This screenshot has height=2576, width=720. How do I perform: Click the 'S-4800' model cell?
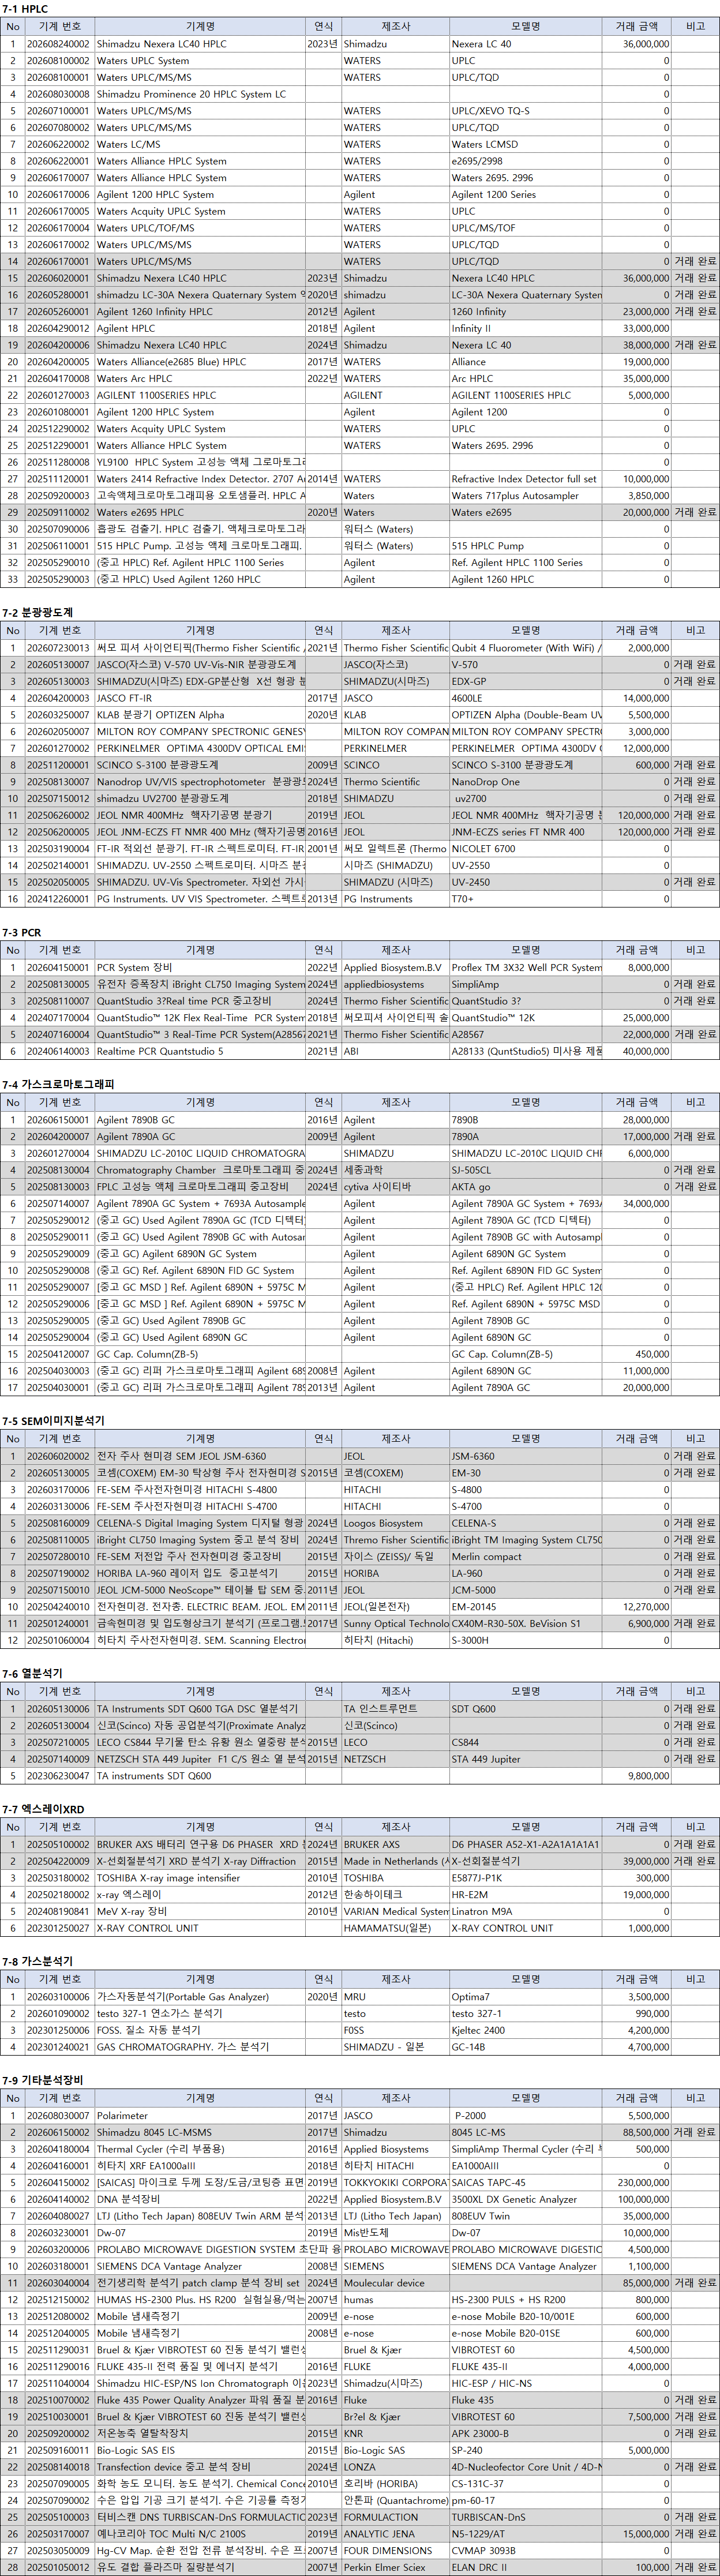(525, 1490)
